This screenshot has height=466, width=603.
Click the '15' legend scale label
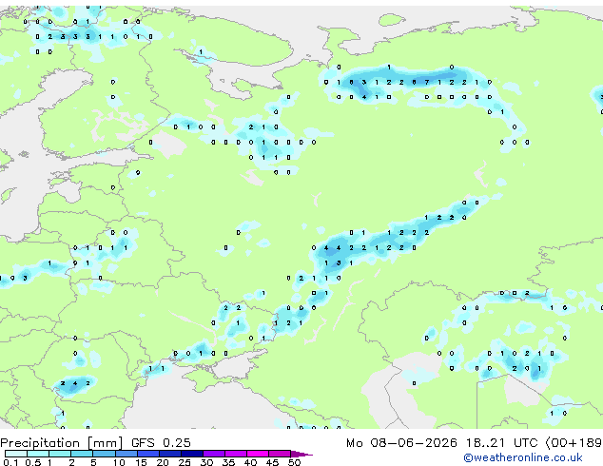click(x=141, y=462)
